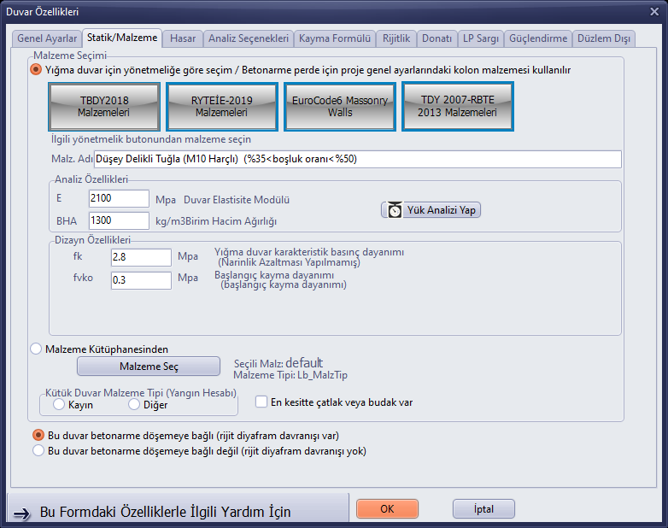This screenshot has height=528, width=668.
Task: Cancel with the İptal button
Action: [483, 509]
